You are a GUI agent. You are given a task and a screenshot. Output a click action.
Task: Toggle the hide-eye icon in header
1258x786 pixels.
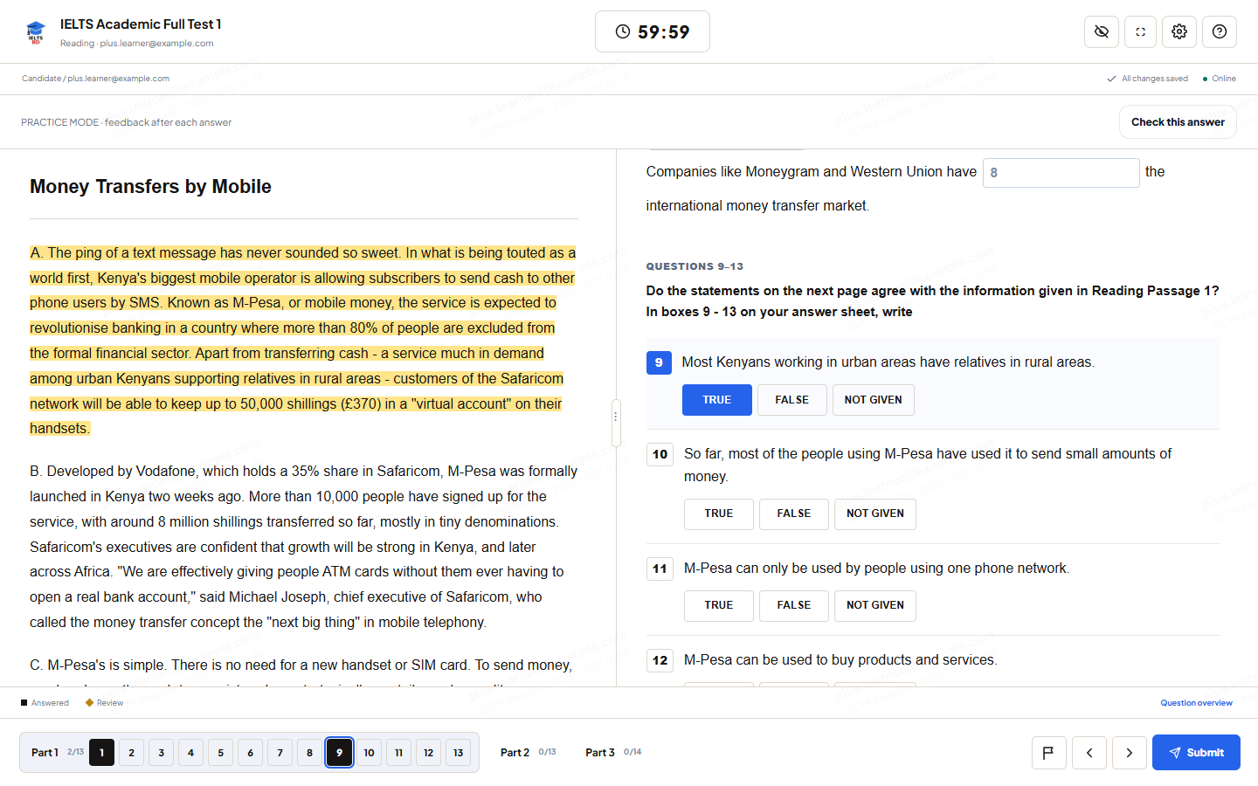point(1102,31)
